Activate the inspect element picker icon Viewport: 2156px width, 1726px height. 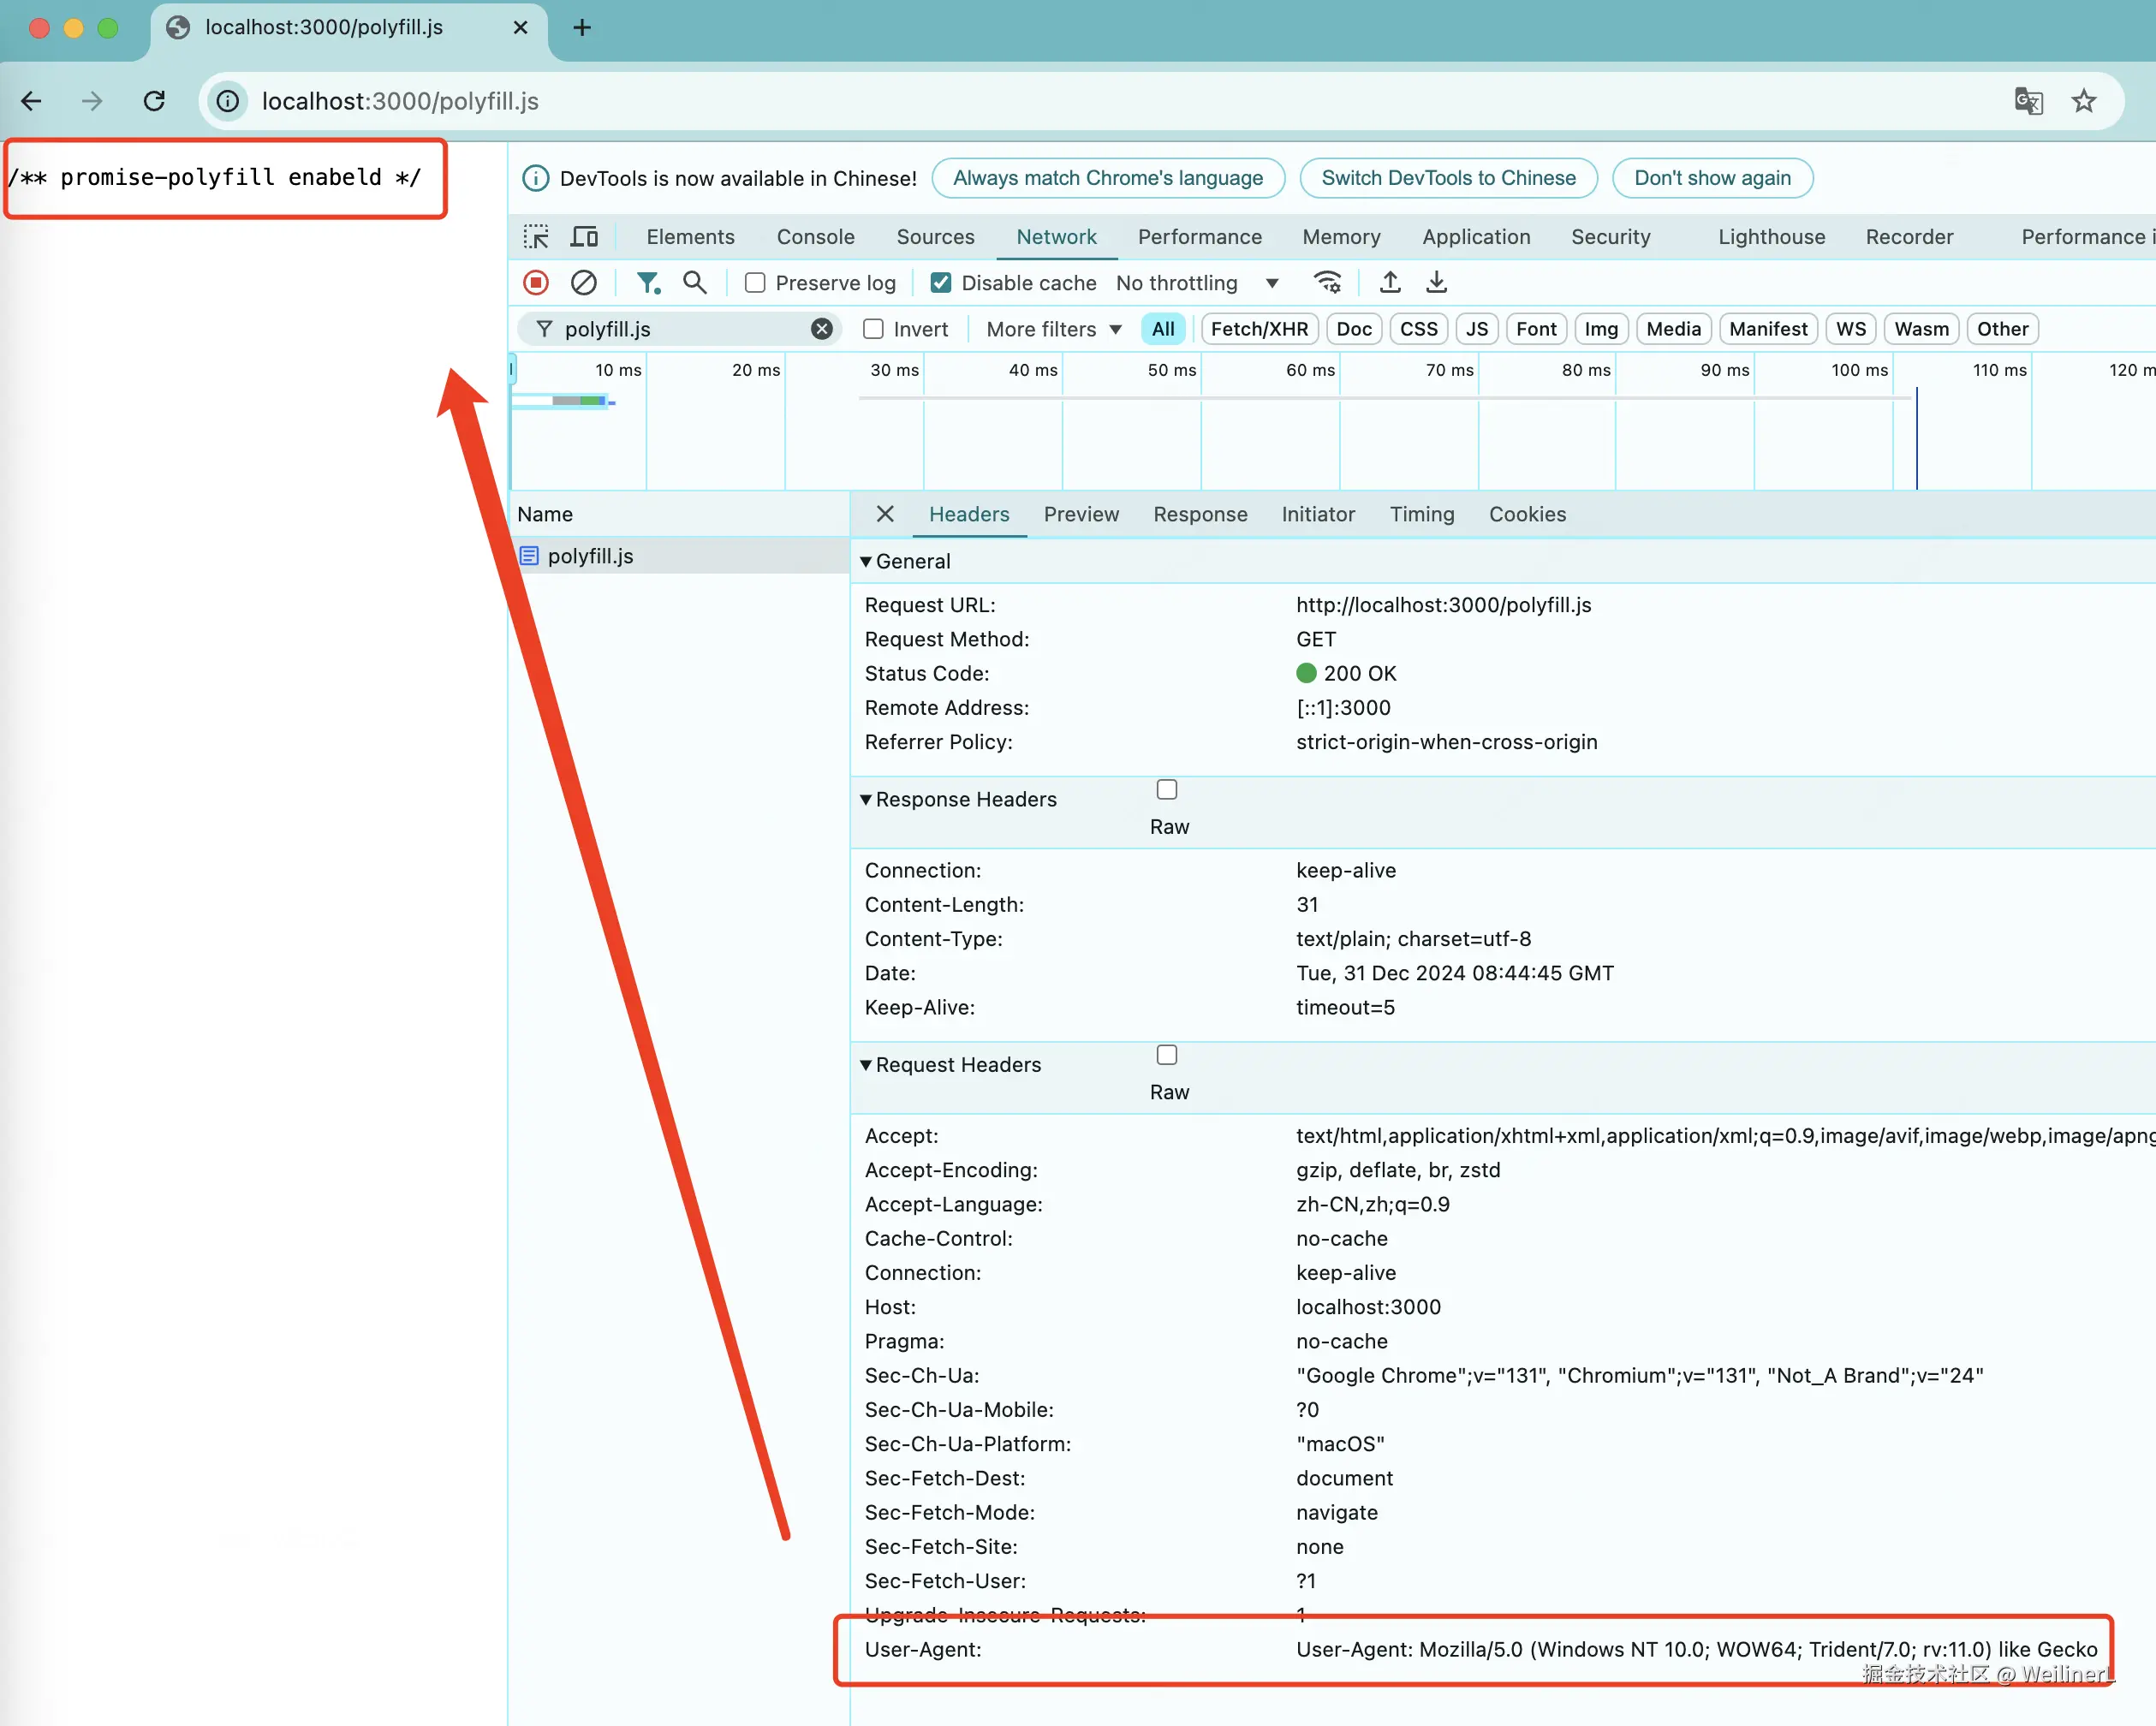point(536,237)
